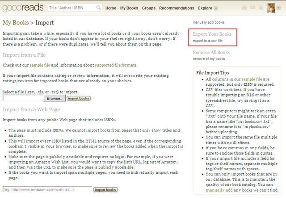286x198 pixels.
Task: Expand the Explore dropdown arrow
Action: tap(216, 8)
